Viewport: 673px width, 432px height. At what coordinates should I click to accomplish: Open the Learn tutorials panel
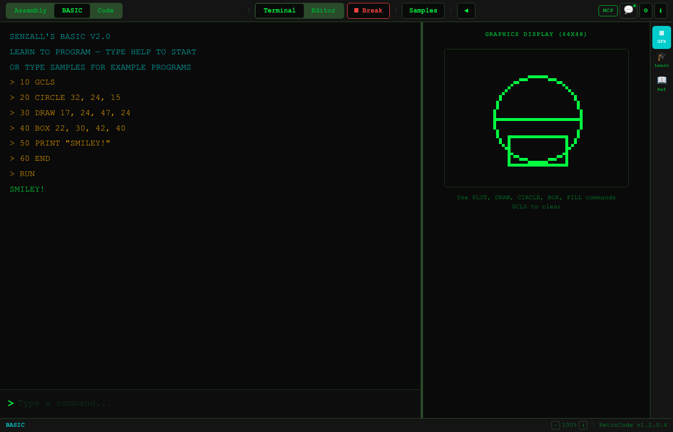click(x=662, y=60)
